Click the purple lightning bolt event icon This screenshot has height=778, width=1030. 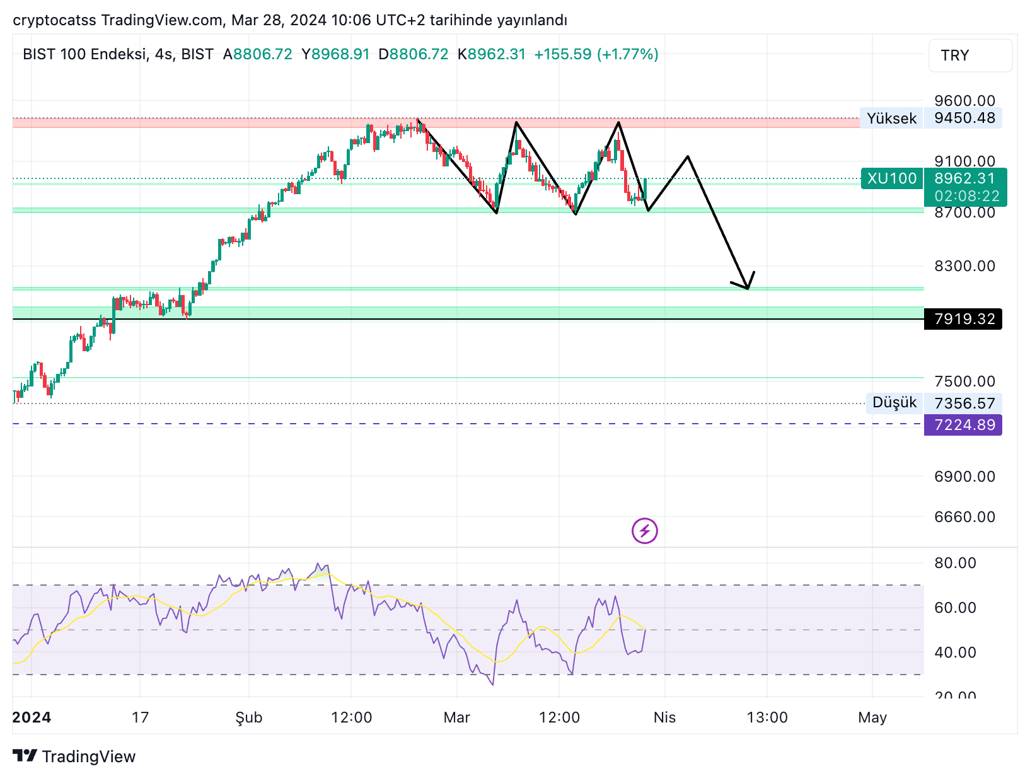pos(644,531)
